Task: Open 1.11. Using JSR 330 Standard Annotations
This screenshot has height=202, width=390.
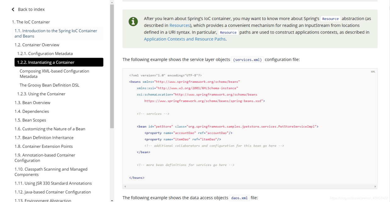Action: tap(53, 183)
